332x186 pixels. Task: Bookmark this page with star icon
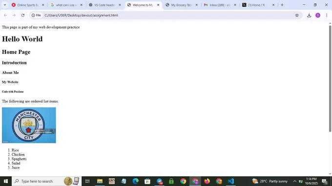297,15
